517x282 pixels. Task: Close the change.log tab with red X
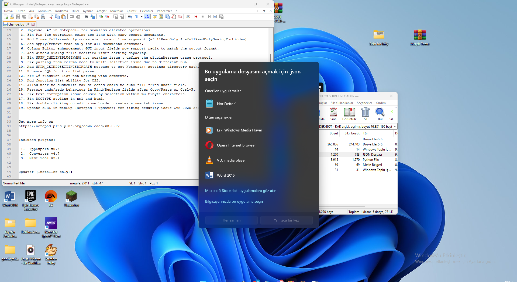tap(33, 24)
